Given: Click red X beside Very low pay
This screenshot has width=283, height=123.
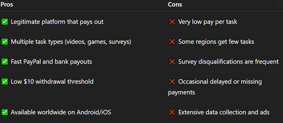Looking at the screenshot, I should pos(172,22).
